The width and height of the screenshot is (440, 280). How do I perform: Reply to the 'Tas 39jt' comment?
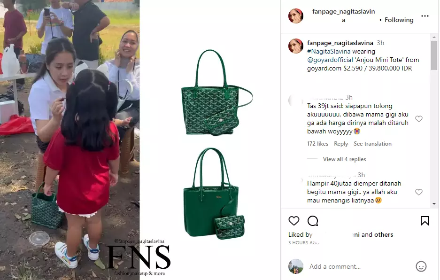click(x=340, y=144)
